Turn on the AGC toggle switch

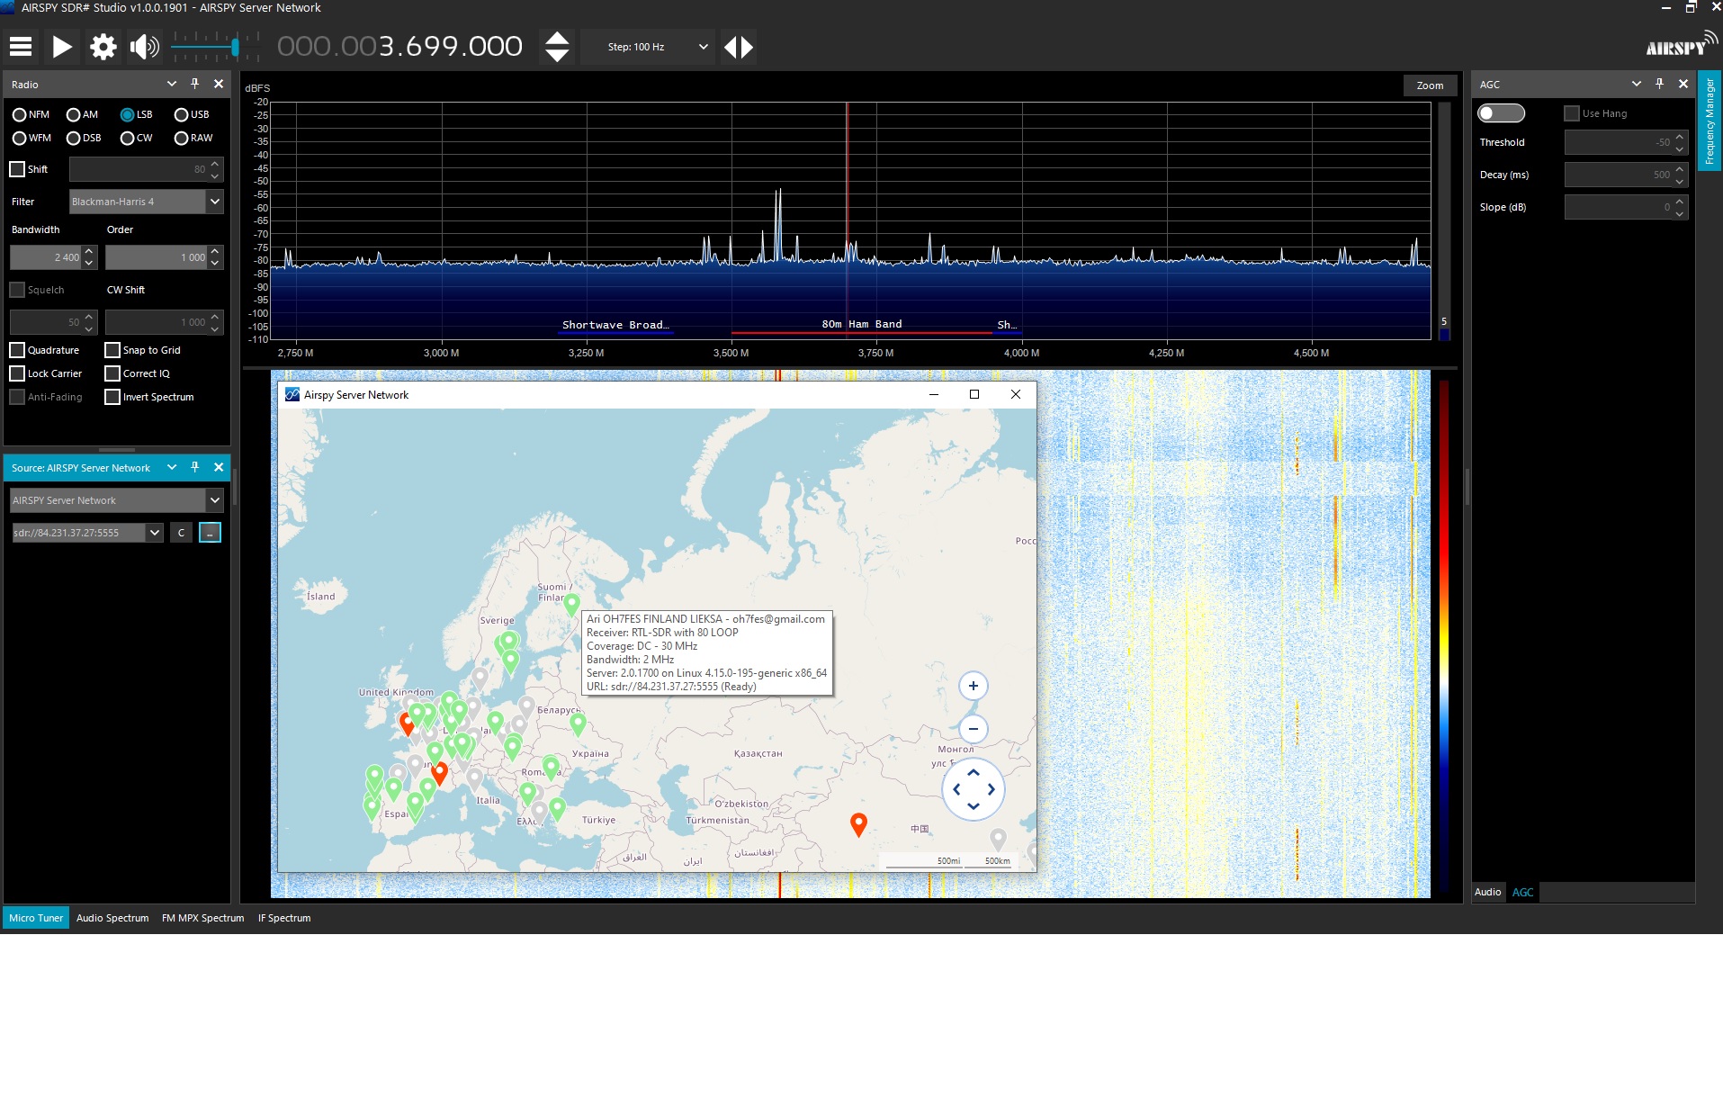(1501, 113)
